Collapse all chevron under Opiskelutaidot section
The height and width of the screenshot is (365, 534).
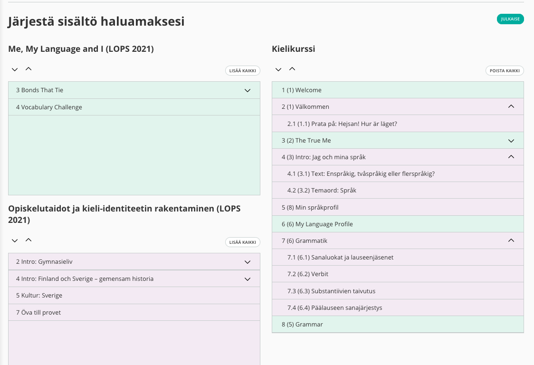pos(29,240)
